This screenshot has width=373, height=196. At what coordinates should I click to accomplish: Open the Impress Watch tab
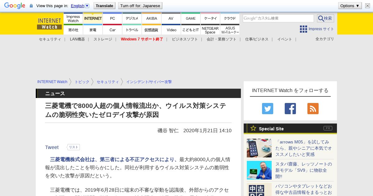[73, 18]
